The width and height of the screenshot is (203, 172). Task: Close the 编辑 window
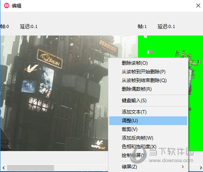pyautogui.click(x=198, y=6)
